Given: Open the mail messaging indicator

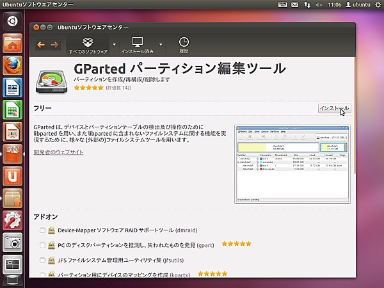Looking at the screenshot, I should coord(295,4).
